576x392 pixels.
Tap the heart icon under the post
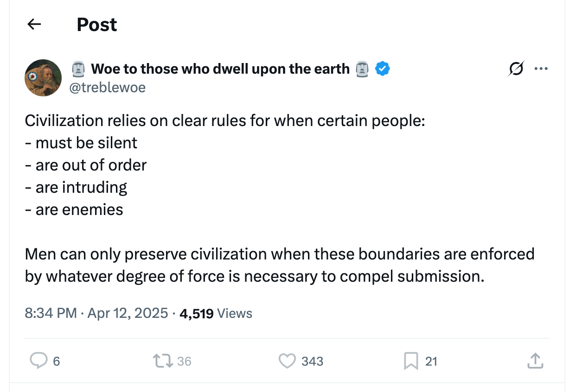tap(288, 360)
